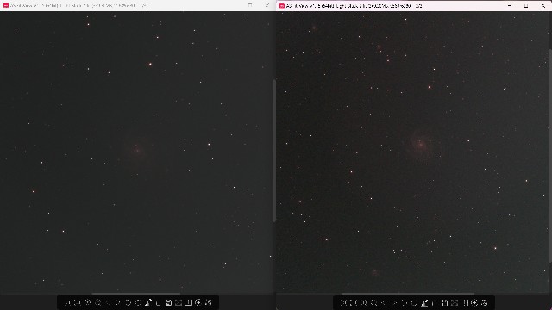552x310 pixels.
Task: Click the left window's horizontal scrollbar
Action: tap(136, 294)
